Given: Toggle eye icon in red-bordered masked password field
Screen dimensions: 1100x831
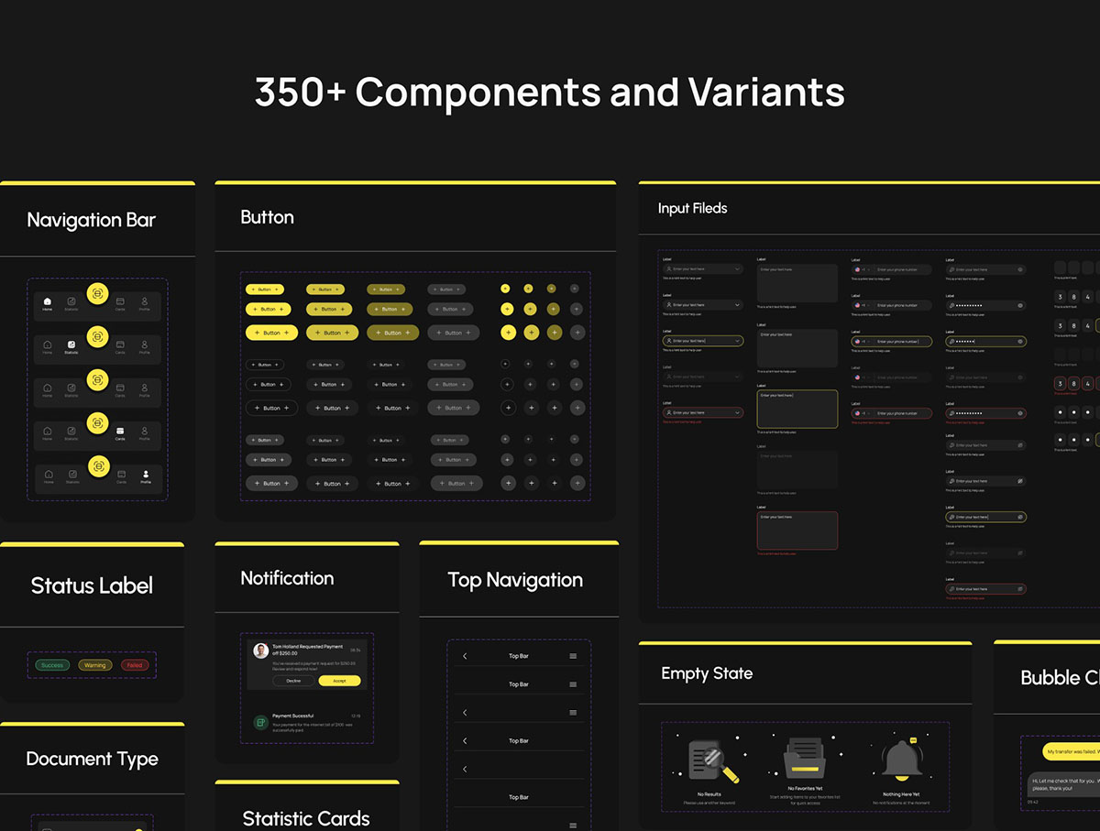Looking at the screenshot, I should coord(1020,413).
